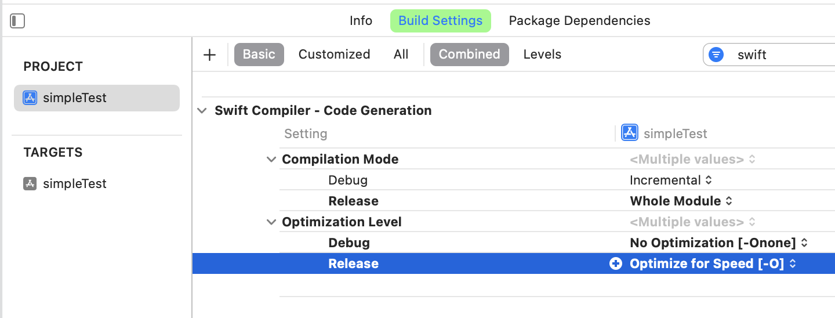Click the simpleTest column header project icon

pos(630,133)
